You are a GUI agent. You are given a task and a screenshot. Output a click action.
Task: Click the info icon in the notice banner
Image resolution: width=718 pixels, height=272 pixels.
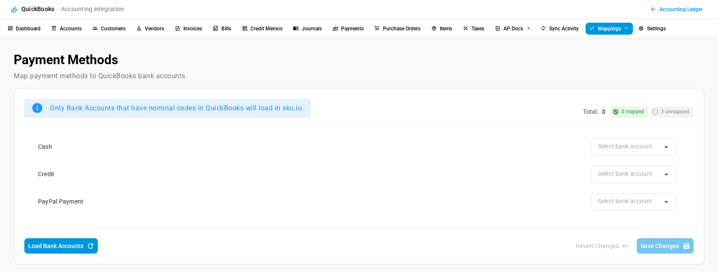tap(37, 108)
